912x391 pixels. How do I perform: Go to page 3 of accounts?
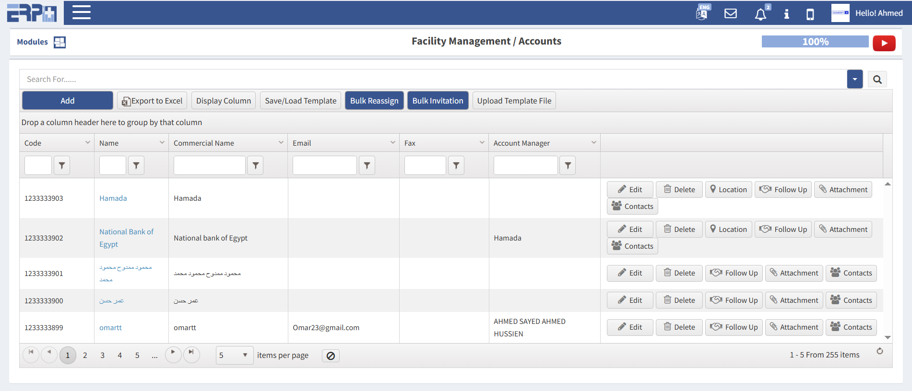[102, 356]
